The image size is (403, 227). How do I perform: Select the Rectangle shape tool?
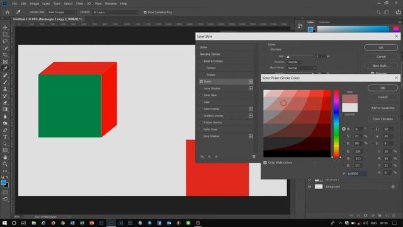5,150
